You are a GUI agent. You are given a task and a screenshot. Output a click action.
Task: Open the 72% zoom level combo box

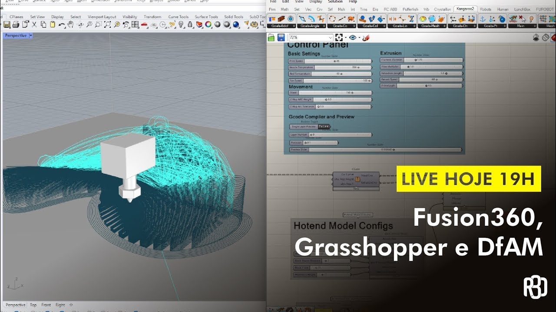[x=311, y=37]
